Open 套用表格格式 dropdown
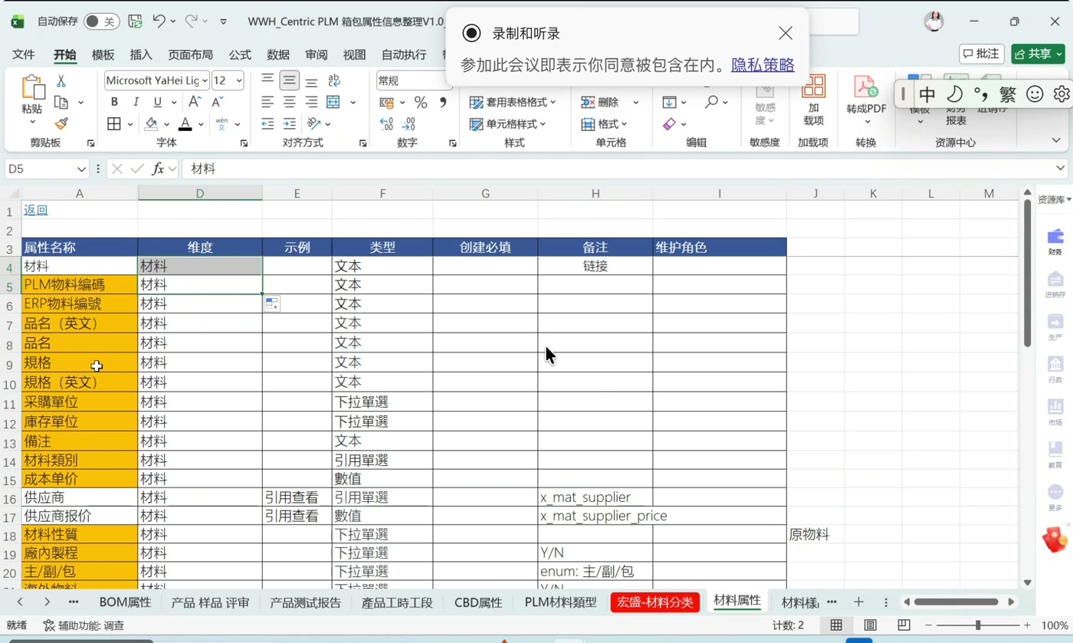The height and width of the screenshot is (643, 1073). pyautogui.click(x=513, y=102)
